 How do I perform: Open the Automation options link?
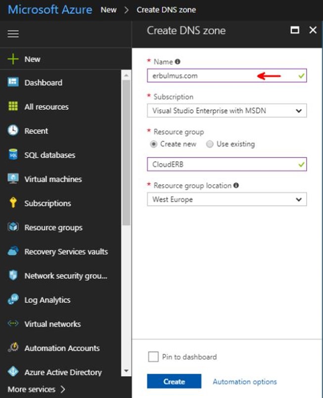tap(245, 382)
